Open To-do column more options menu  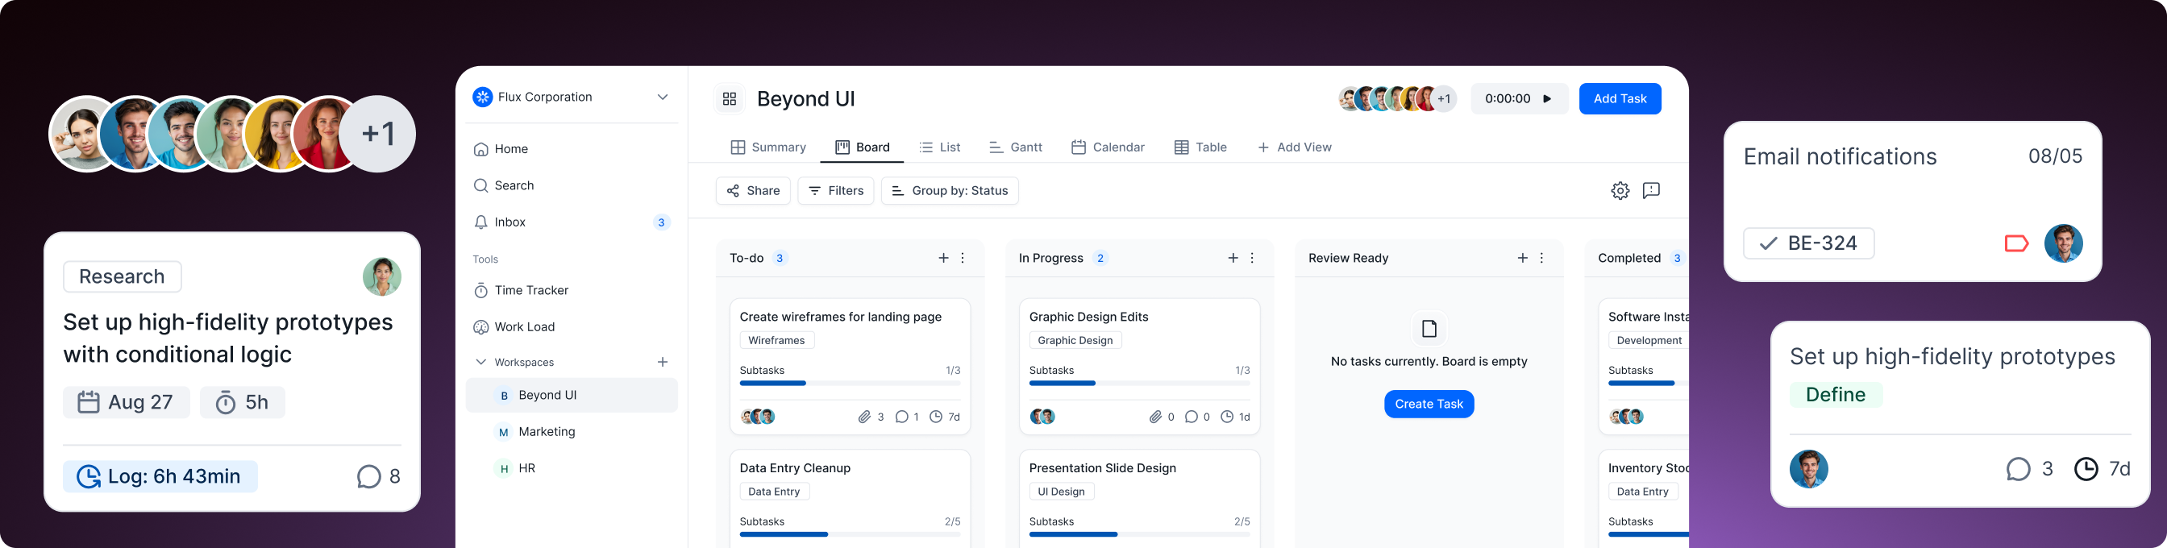click(x=963, y=258)
